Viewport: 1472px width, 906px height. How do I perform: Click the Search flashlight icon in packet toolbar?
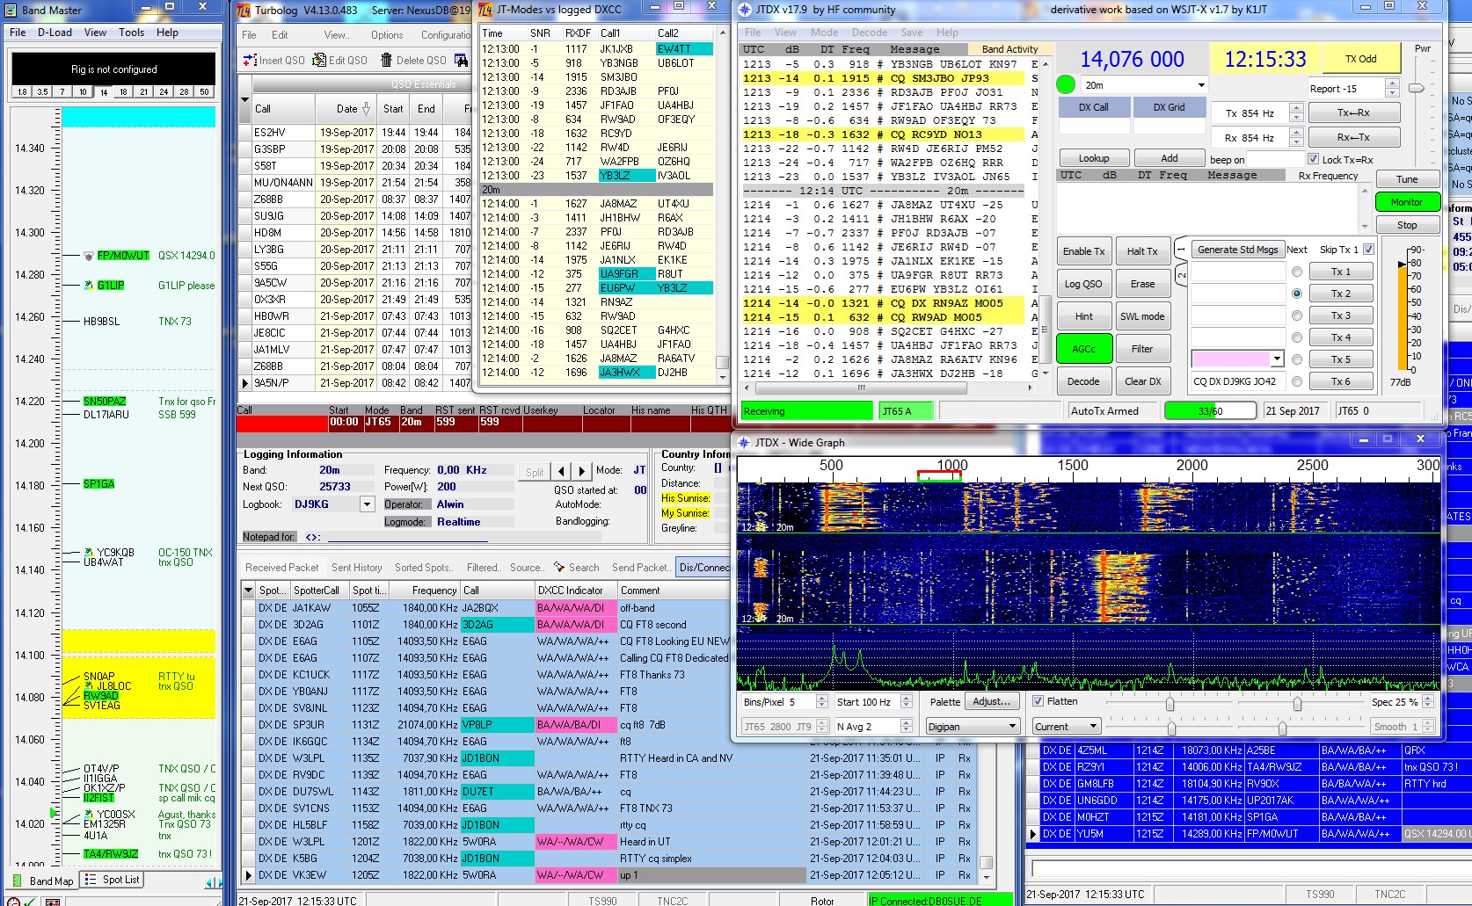click(x=560, y=568)
